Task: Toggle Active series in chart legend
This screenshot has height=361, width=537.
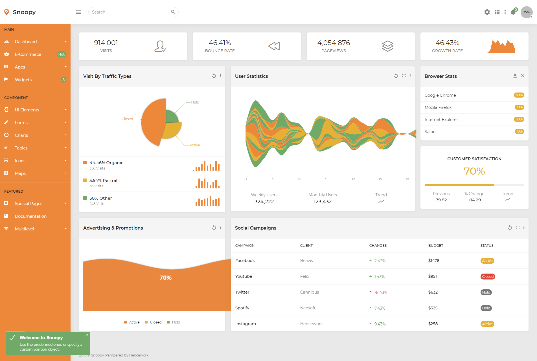Action: click(132, 322)
